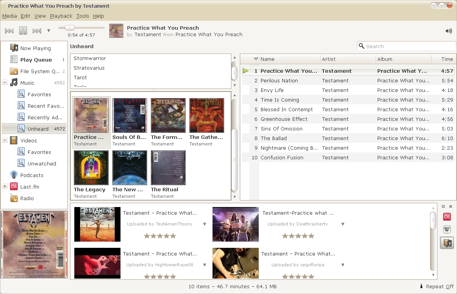
Task: Skip to previous track
Action: point(9,31)
